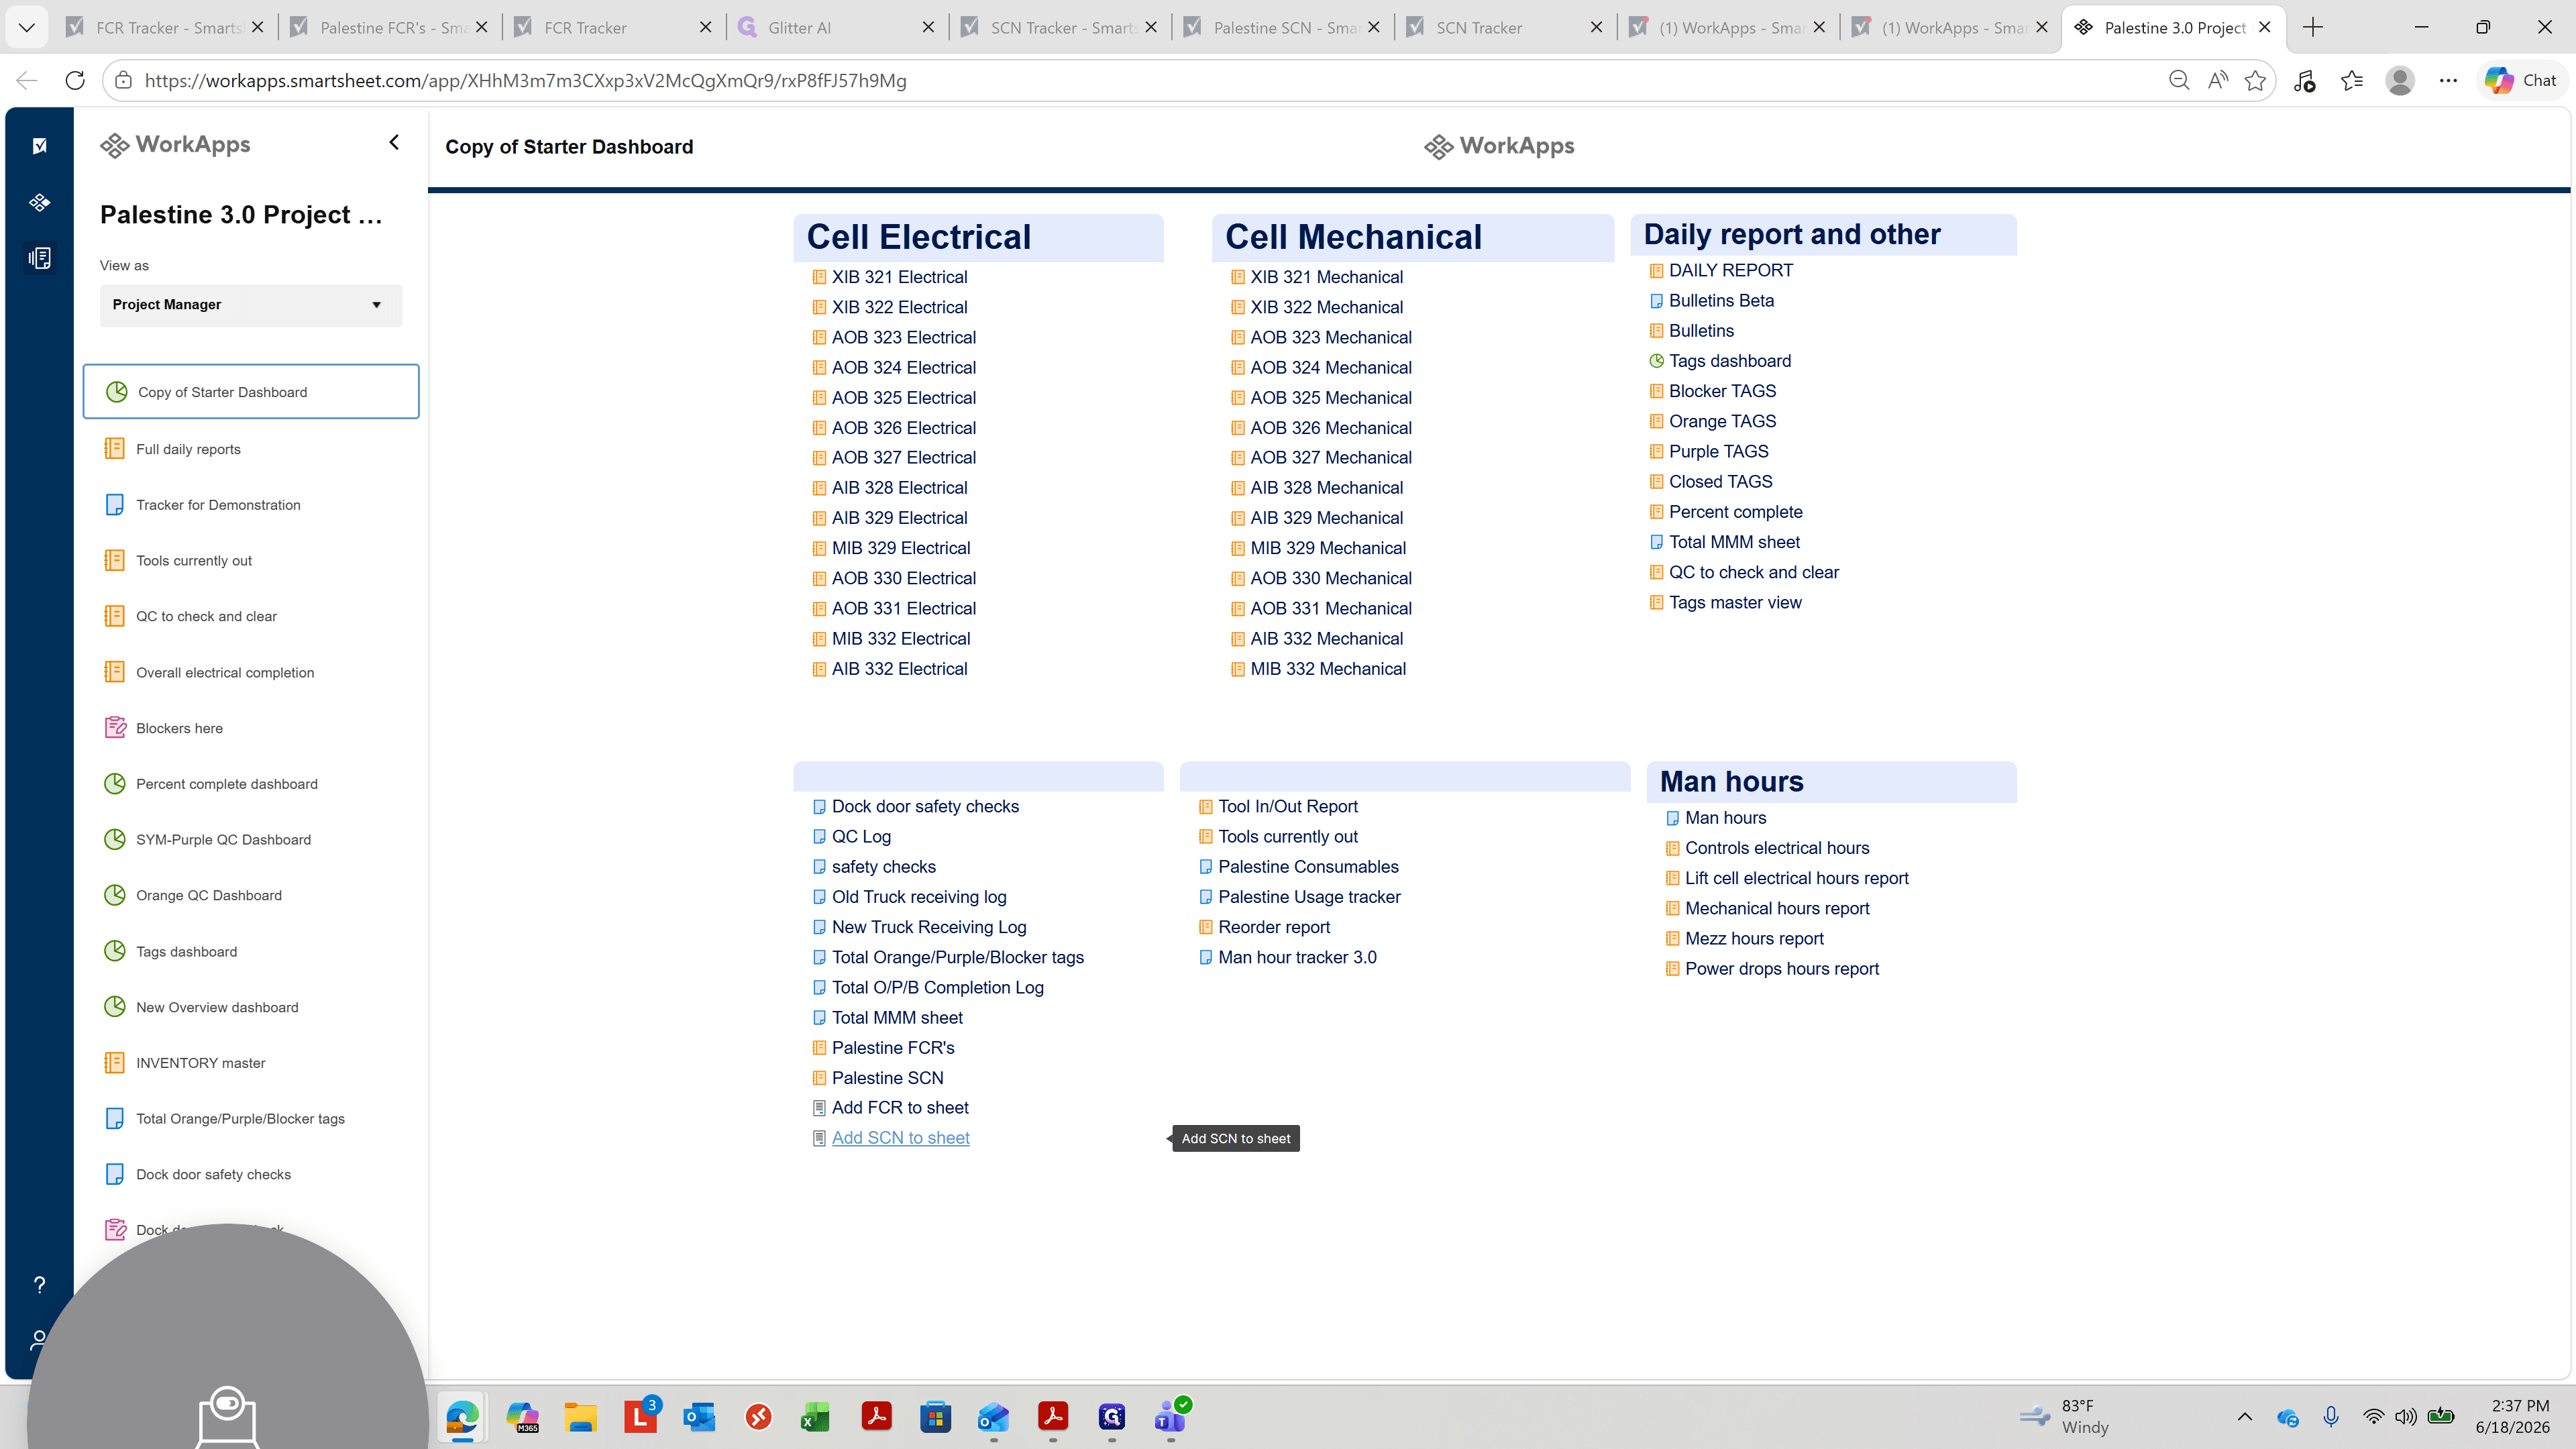The height and width of the screenshot is (1449, 2576).
Task: Open the XIB 321 Electrical link
Action: pos(899,277)
